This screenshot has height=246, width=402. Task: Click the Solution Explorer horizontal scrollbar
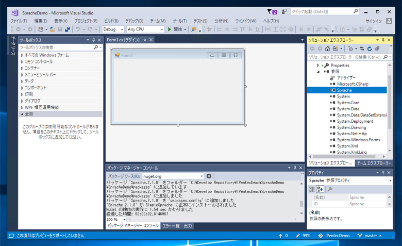[x=344, y=156]
